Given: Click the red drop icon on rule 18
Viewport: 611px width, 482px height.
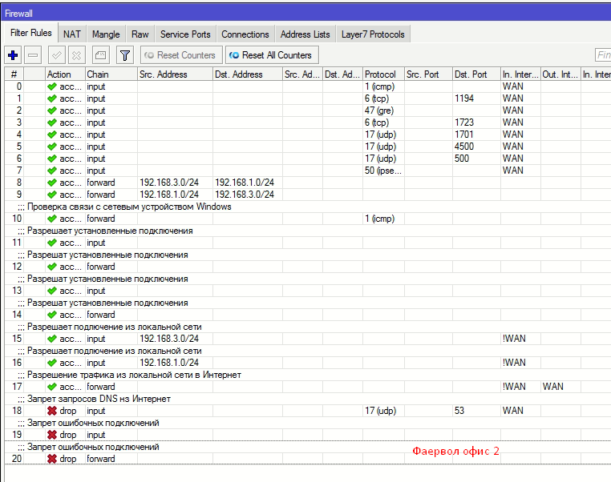Looking at the screenshot, I should (52, 411).
